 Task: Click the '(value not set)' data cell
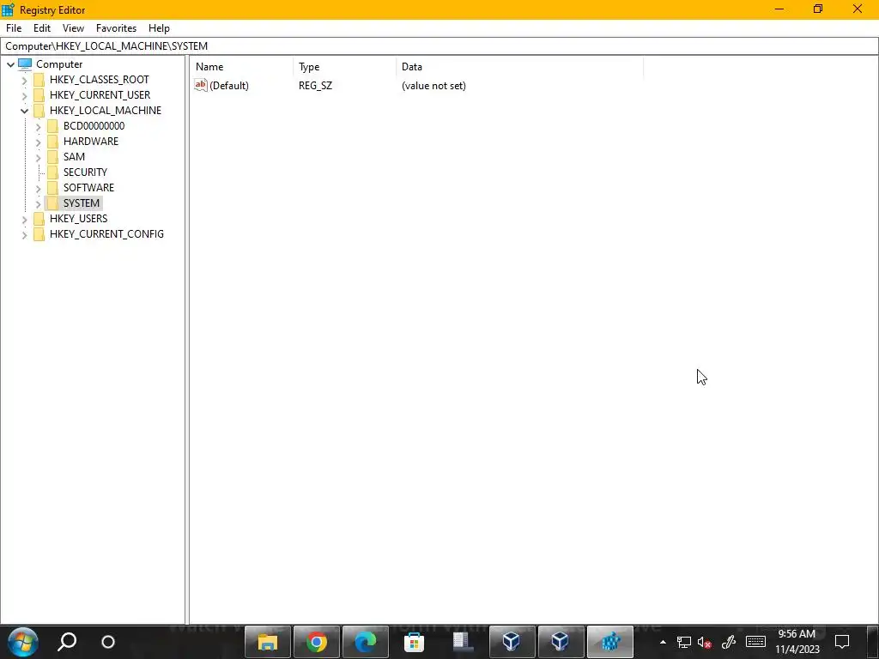pyautogui.click(x=433, y=86)
